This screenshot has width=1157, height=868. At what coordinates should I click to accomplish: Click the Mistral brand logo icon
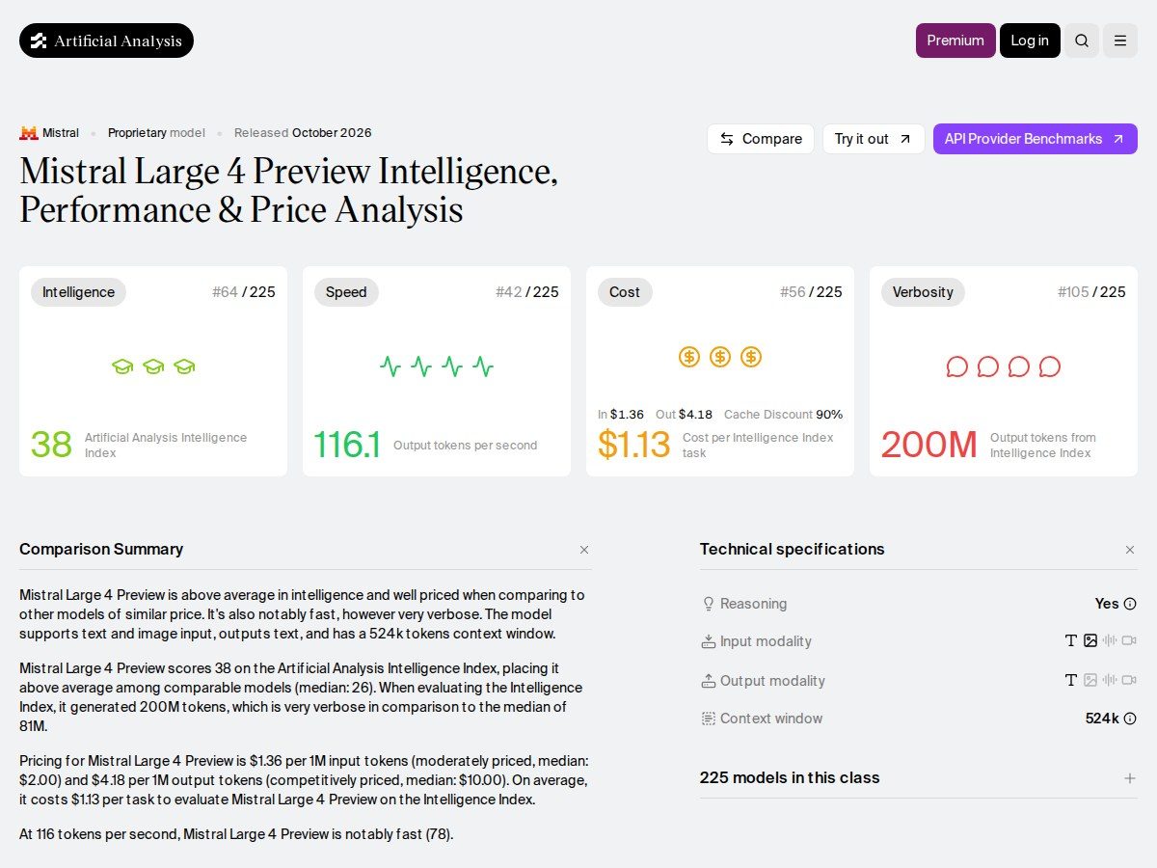[x=29, y=133]
